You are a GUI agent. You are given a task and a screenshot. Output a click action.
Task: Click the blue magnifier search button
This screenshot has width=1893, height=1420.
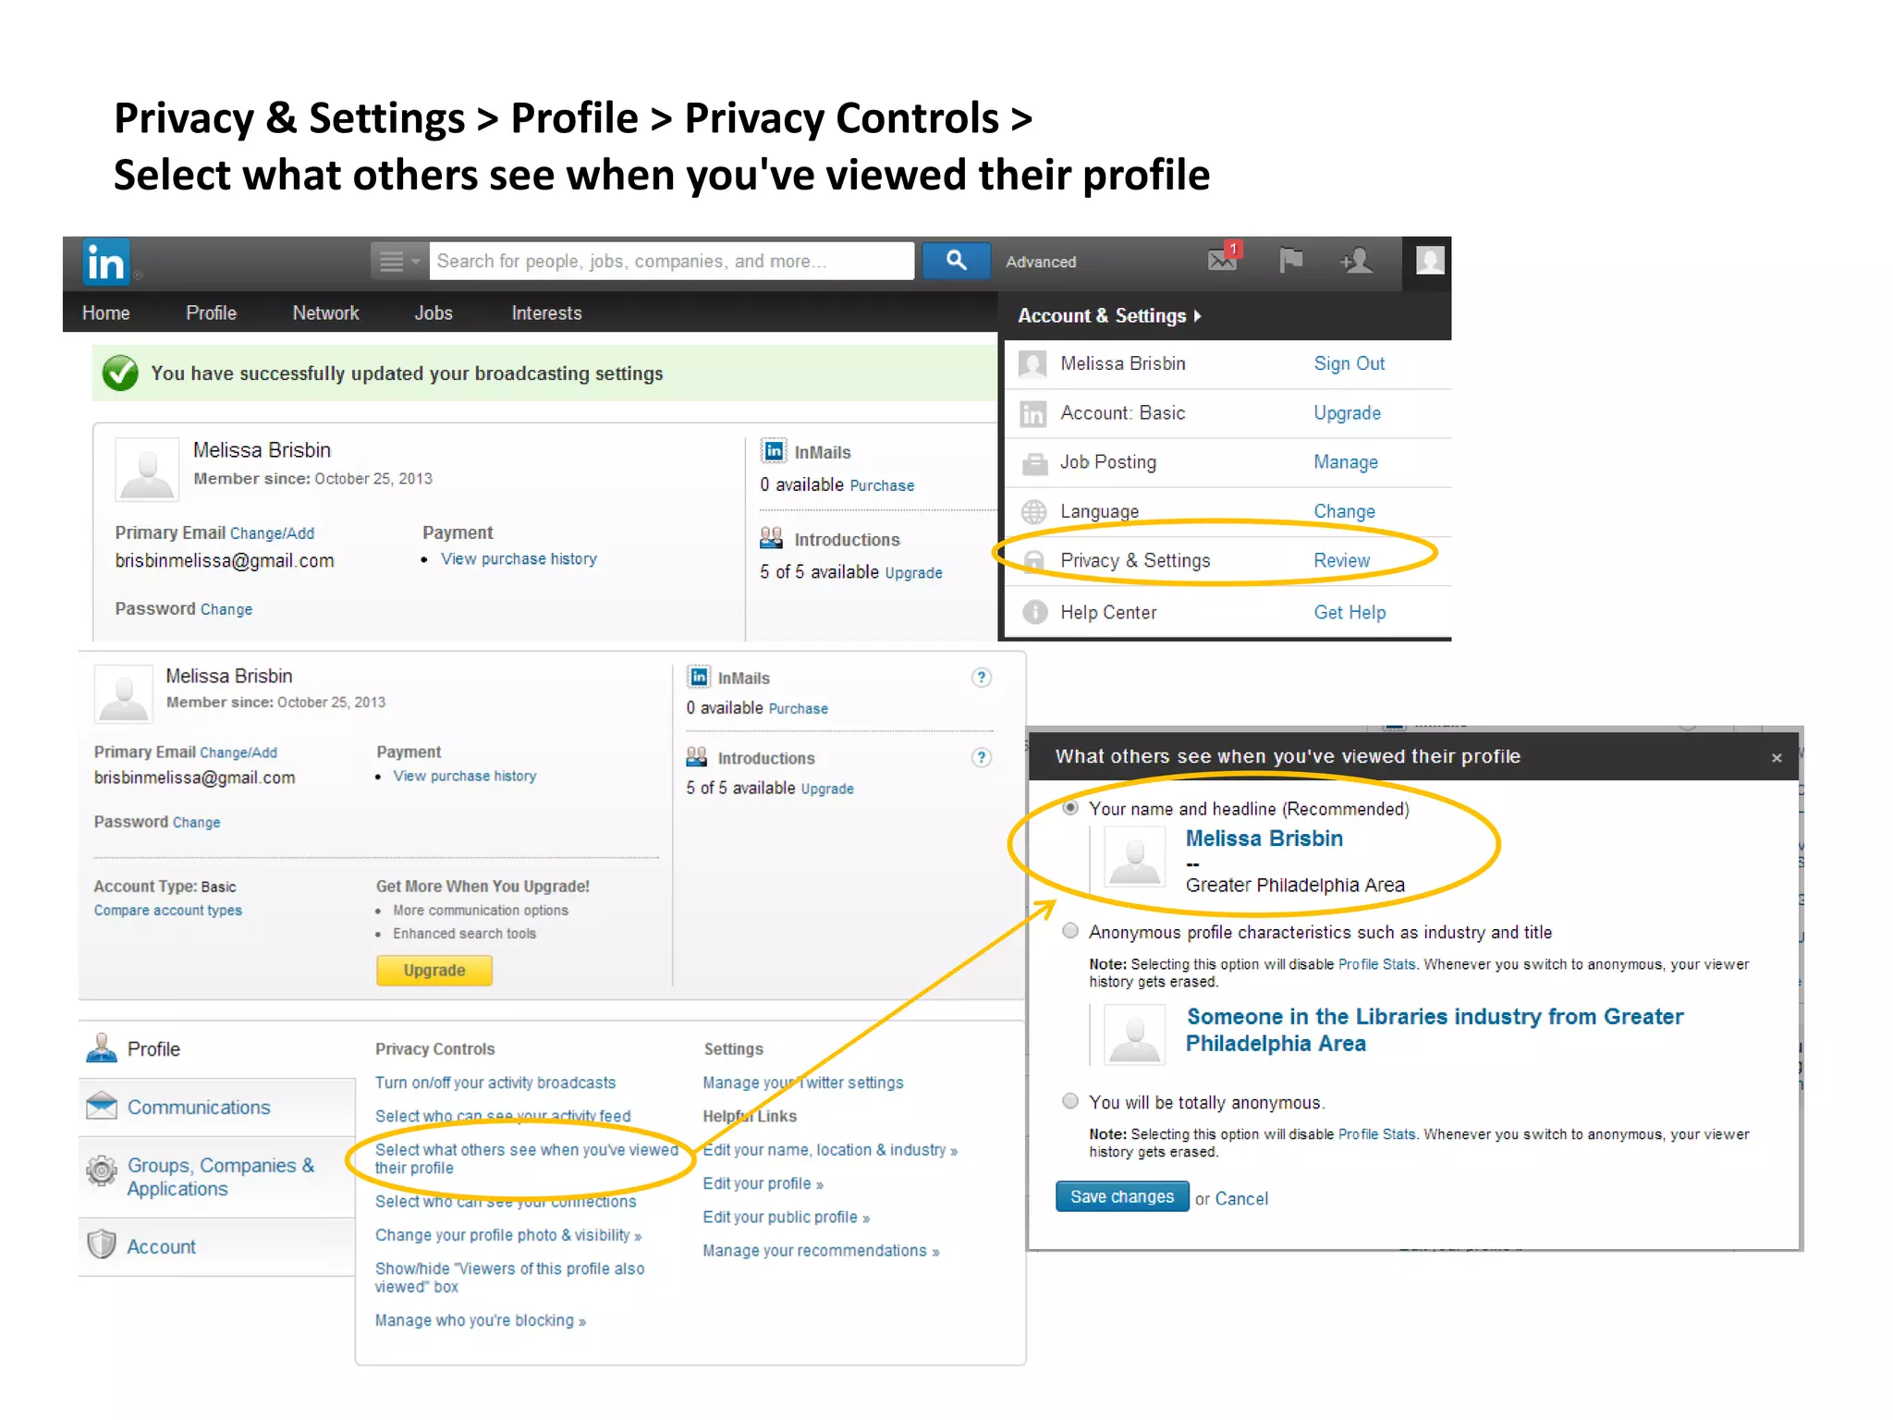956,261
